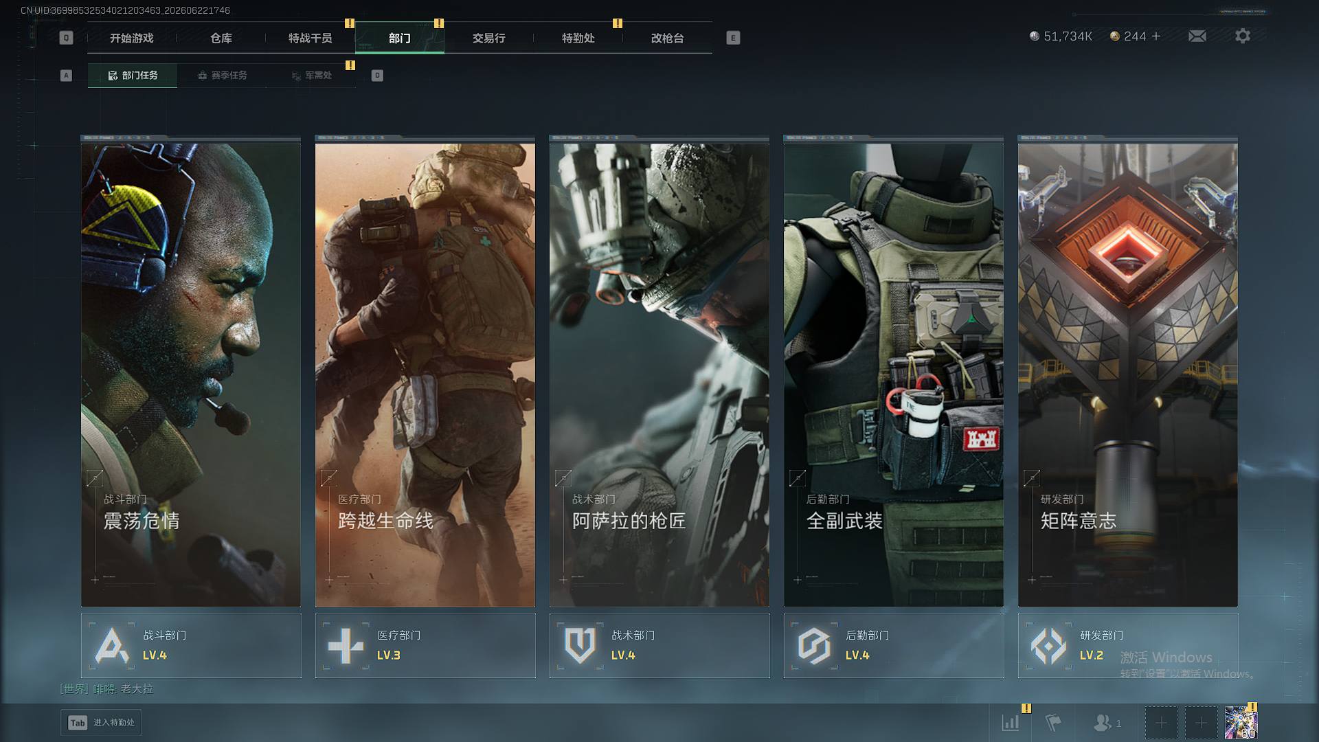Switch to the 特战干员 tab
1319x742 pixels.
(x=311, y=38)
